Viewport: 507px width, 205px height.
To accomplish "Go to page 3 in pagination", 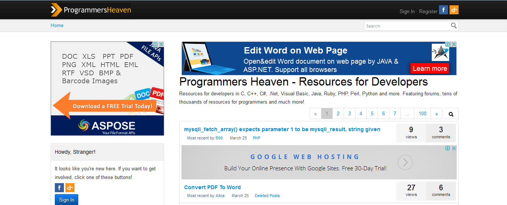I will coord(349,114).
